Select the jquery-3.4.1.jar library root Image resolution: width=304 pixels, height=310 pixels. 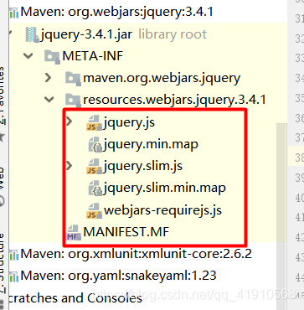click(87, 34)
